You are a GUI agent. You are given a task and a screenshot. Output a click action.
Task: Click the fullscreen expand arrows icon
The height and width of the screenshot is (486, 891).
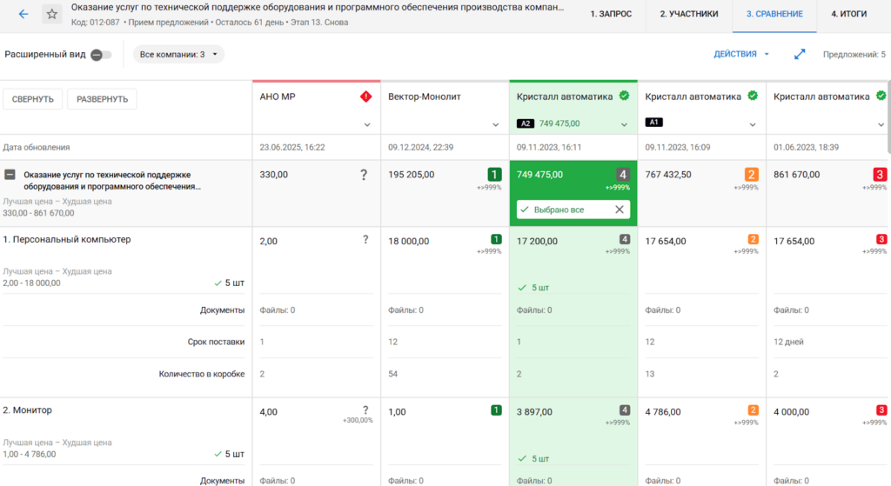pos(800,55)
